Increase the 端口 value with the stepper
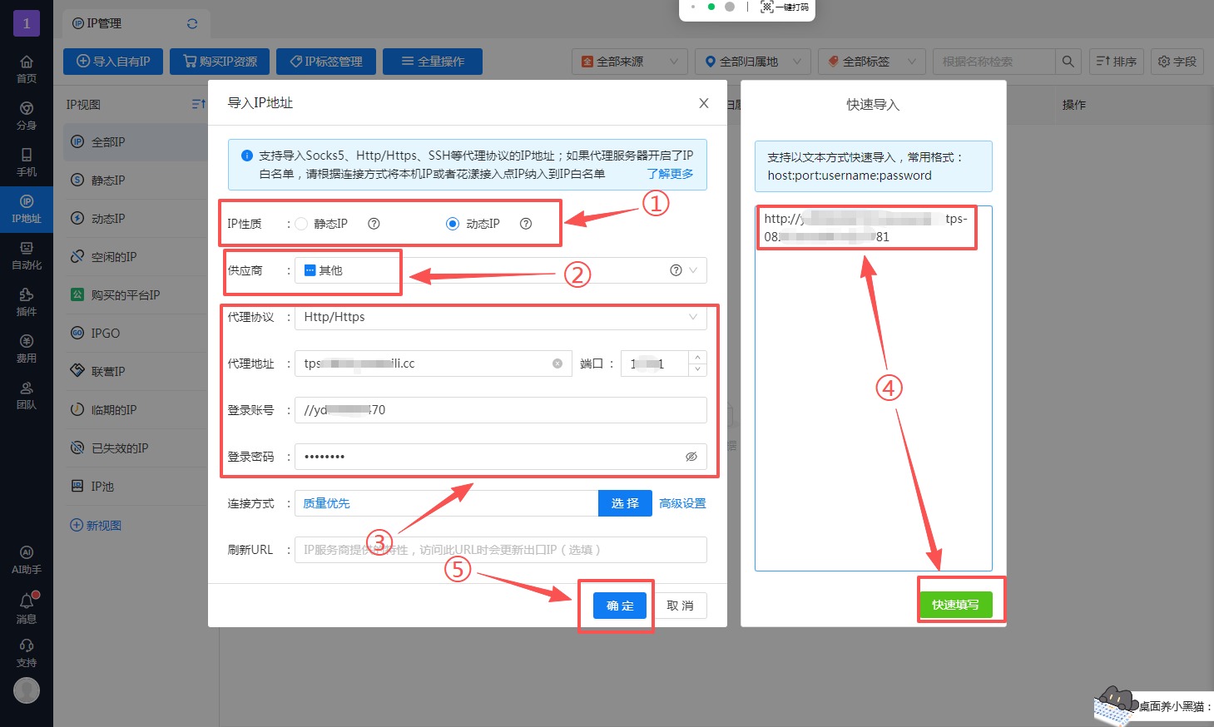1214x727 pixels. point(696,358)
